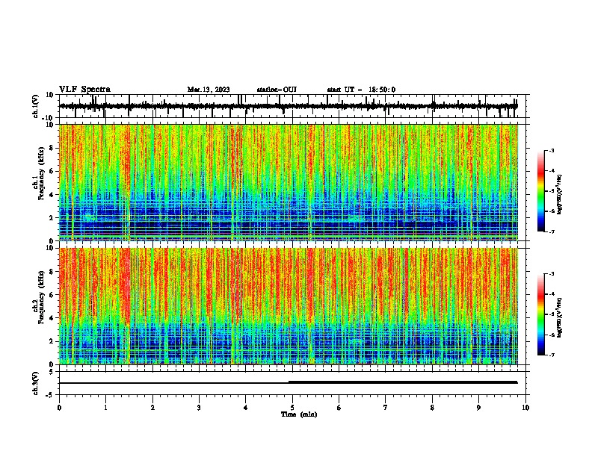Click the ch.2 color bar log(PSD) label
The image size is (592, 457).
(559, 317)
